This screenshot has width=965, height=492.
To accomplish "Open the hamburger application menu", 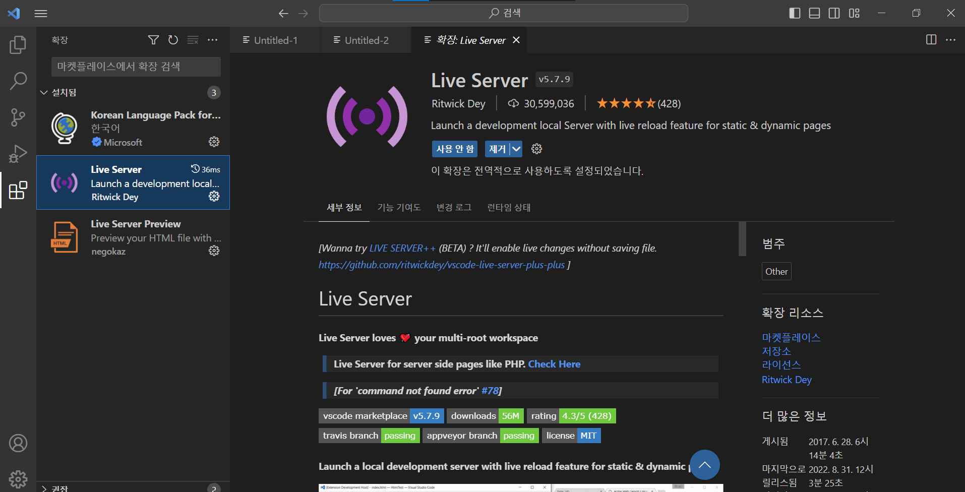I will [41, 14].
